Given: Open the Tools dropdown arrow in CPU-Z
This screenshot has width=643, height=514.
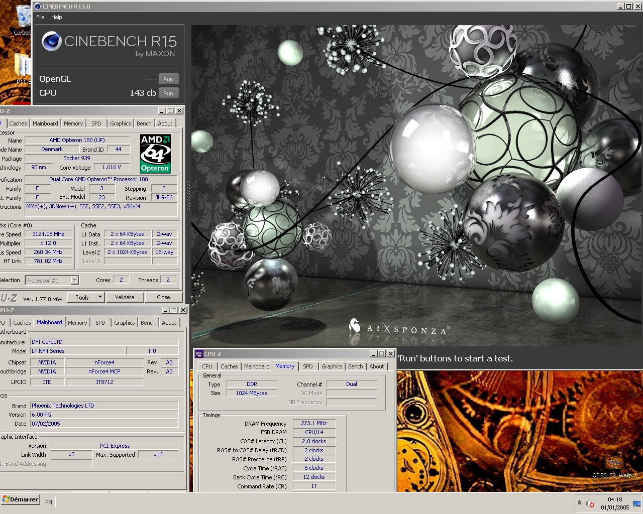Looking at the screenshot, I should tap(100, 297).
